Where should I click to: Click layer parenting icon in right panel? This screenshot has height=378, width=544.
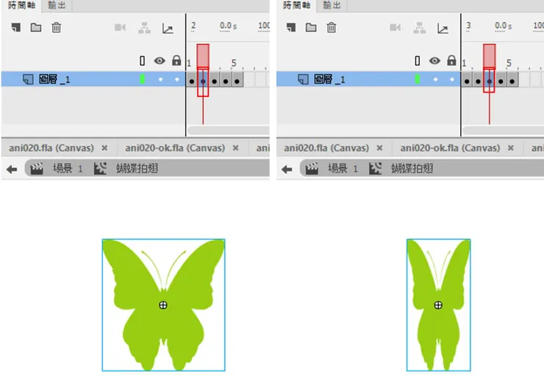pyautogui.click(x=420, y=28)
